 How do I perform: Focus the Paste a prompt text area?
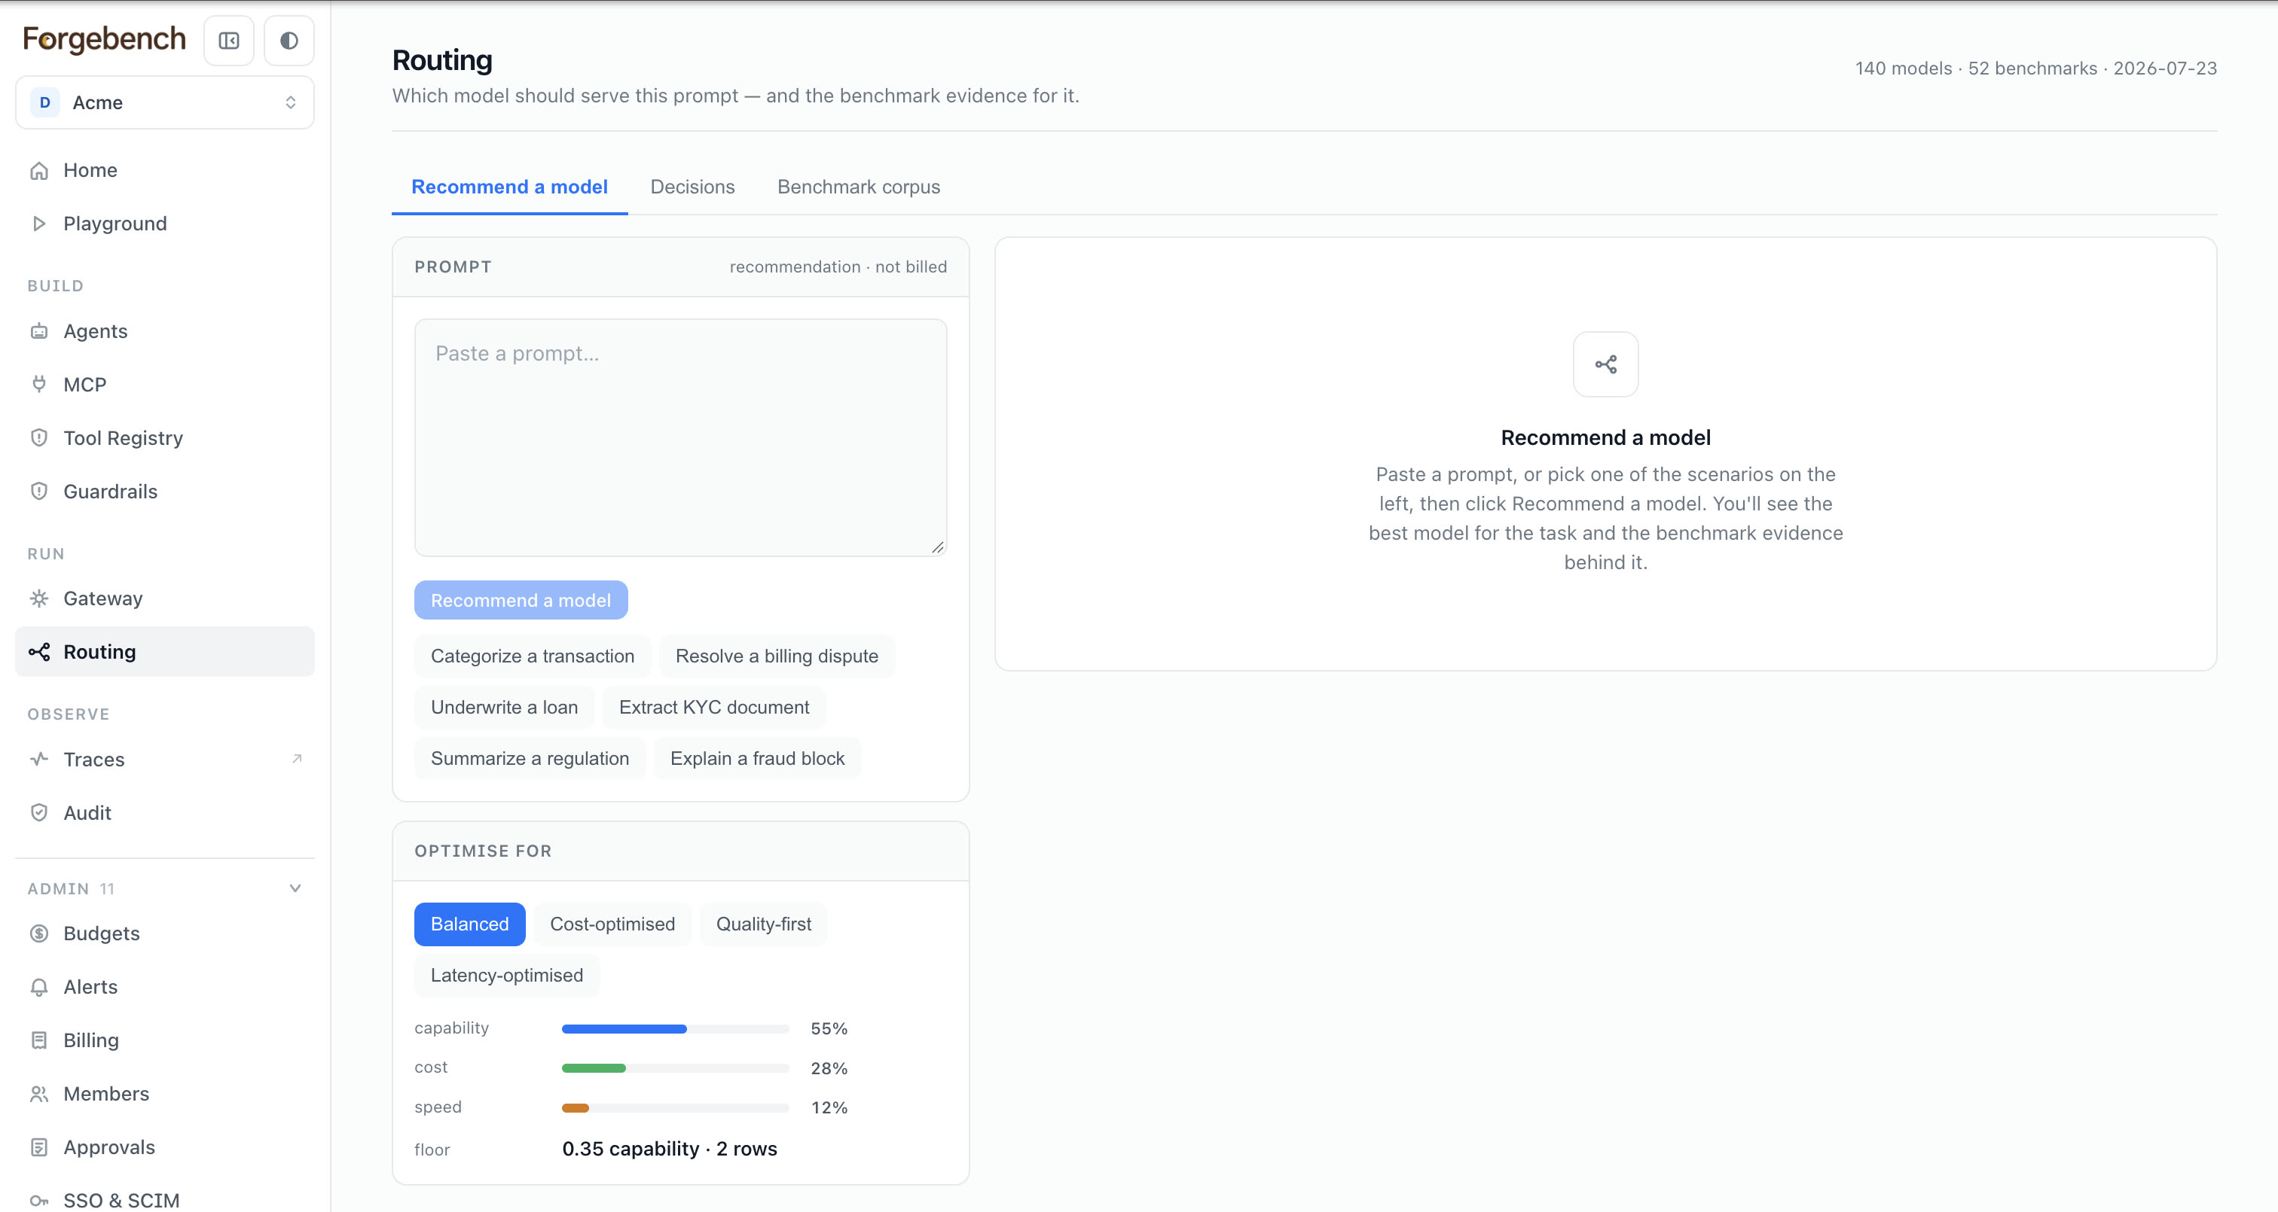(681, 437)
